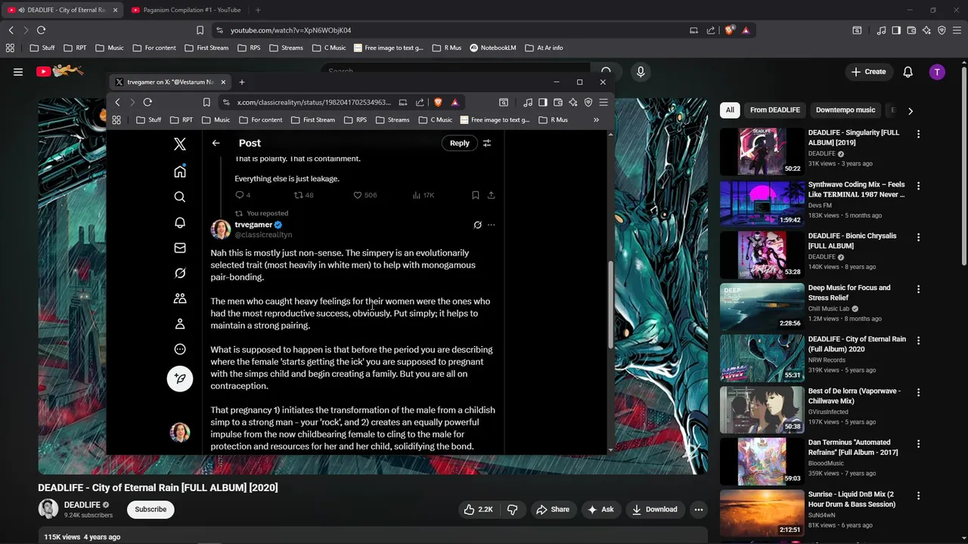The width and height of the screenshot is (968, 544).
Task: Open Grok icon in X sidebar
Action: point(180,273)
